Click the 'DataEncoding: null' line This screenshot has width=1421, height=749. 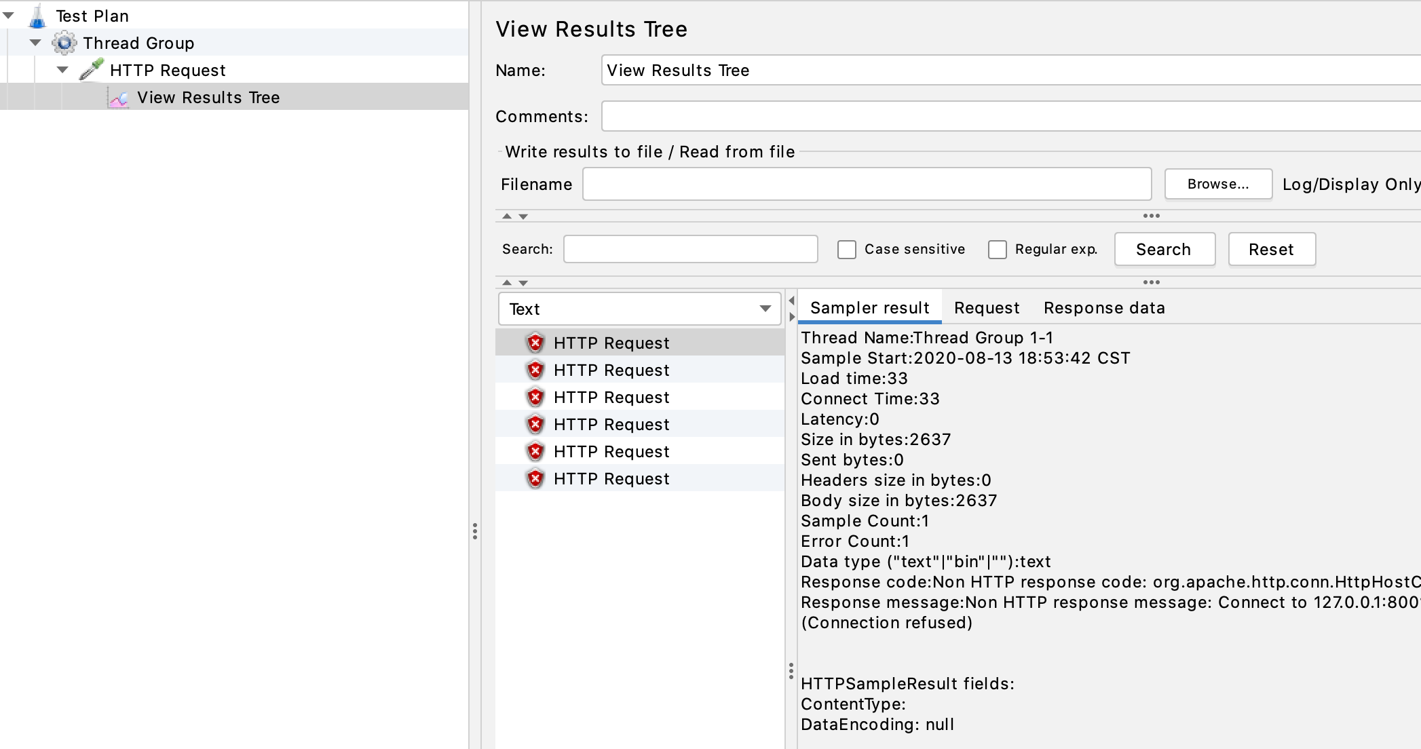[877, 725]
